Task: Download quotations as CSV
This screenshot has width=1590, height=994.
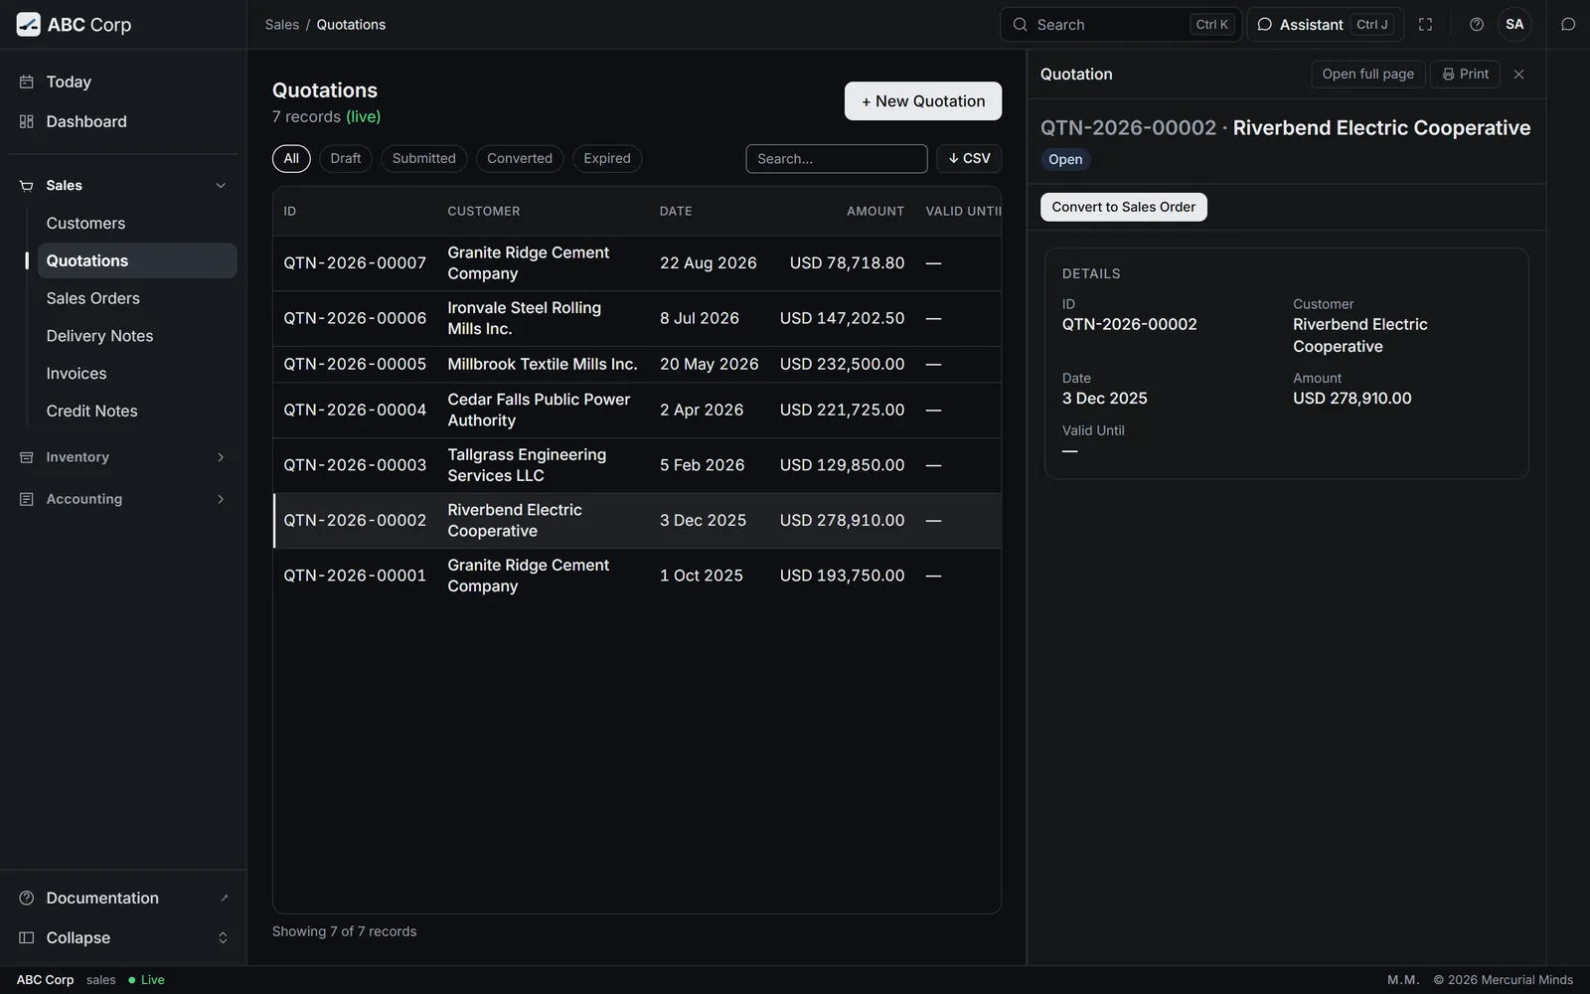Action: tap(969, 159)
